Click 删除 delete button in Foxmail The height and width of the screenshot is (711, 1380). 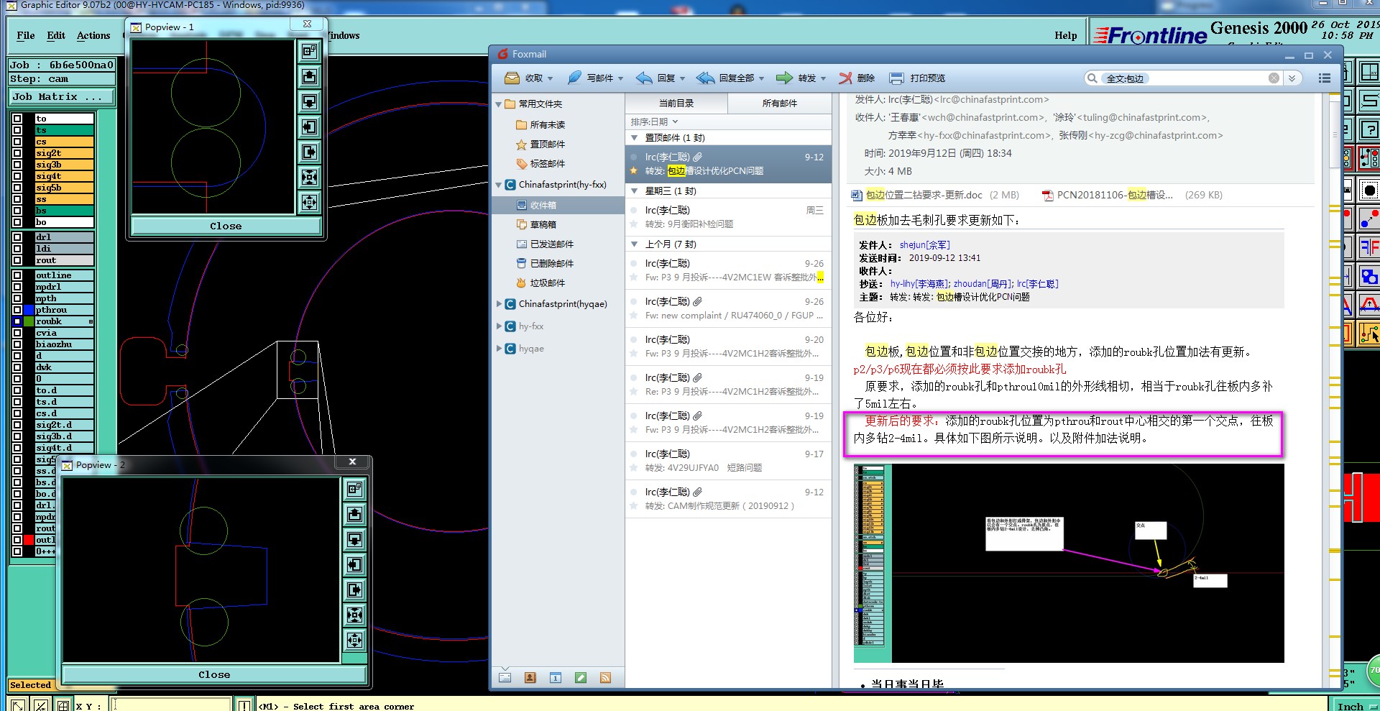[x=857, y=78]
